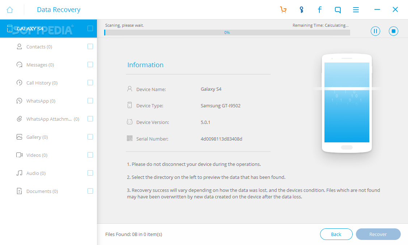Open the feedback chat bubble icon
Screen dimensions: 408x245
tap(338, 10)
